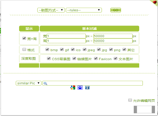Viewport: 158px width, 116px height.
Task: Uncheck the bmp format checkbox
Action: pos(47,49)
